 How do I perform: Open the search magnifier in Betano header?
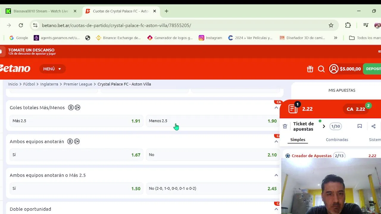pos(321,69)
